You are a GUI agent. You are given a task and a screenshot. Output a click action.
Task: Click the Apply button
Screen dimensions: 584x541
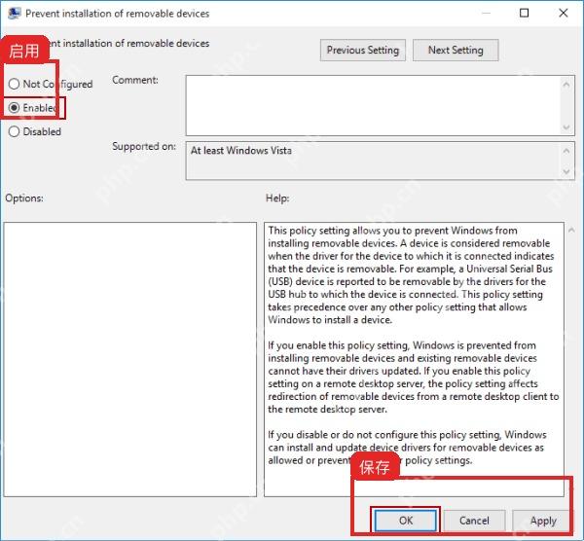(543, 521)
